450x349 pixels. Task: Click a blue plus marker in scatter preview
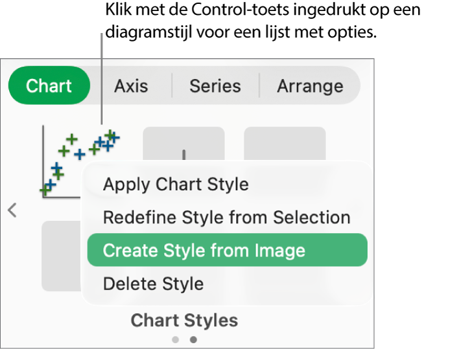(x=79, y=154)
